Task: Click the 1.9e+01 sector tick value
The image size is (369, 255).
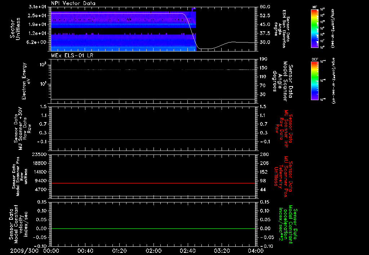Action: tap(37, 24)
